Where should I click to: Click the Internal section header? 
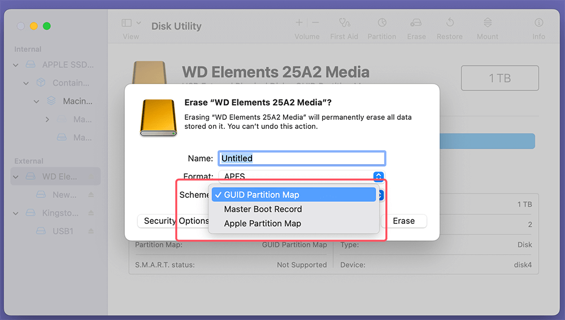coord(28,49)
